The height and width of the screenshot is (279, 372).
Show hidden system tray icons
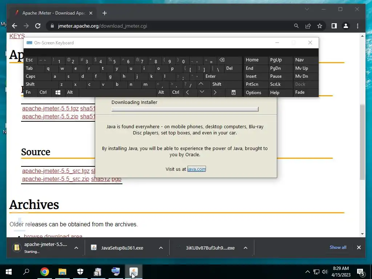[x=307, y=272]
